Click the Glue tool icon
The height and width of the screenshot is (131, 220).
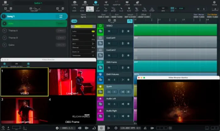(121, 9)
